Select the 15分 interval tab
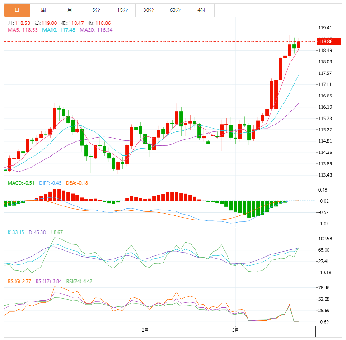The image size is (346, 340). (122, 10)
